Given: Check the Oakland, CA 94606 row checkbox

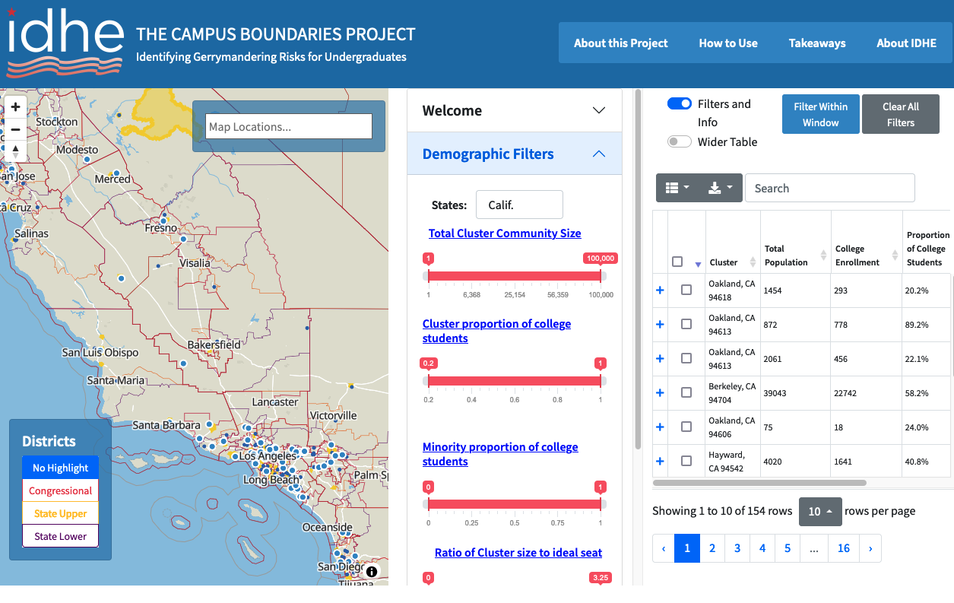Looking at the screenshot, I should click(x=686, y=427).
